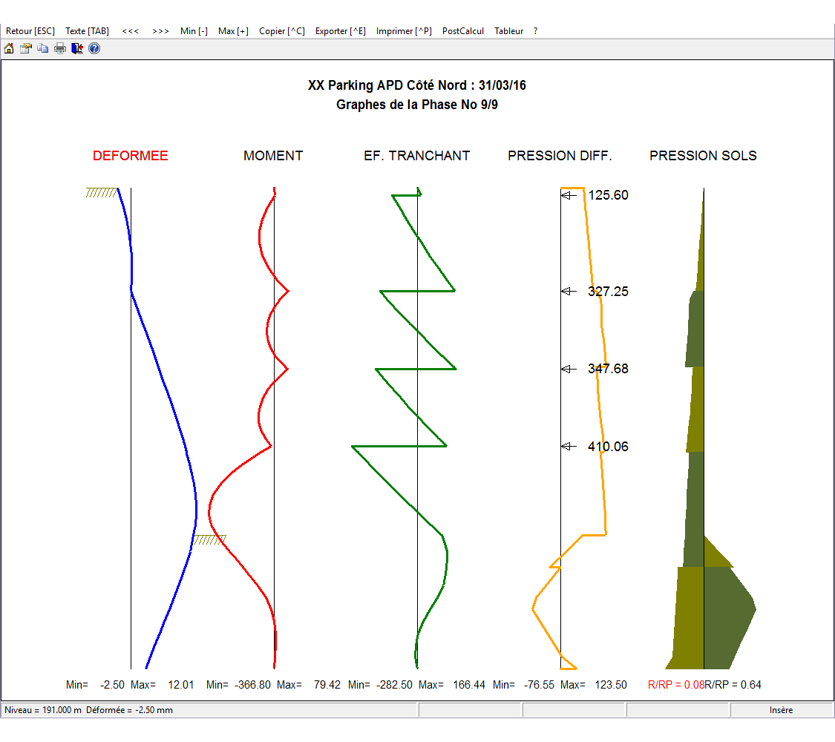Image resolution: width=835 pixels, height=742 pixels.
Task: Click the anchor arrow beside 125.60
Action: coord(569,195)
